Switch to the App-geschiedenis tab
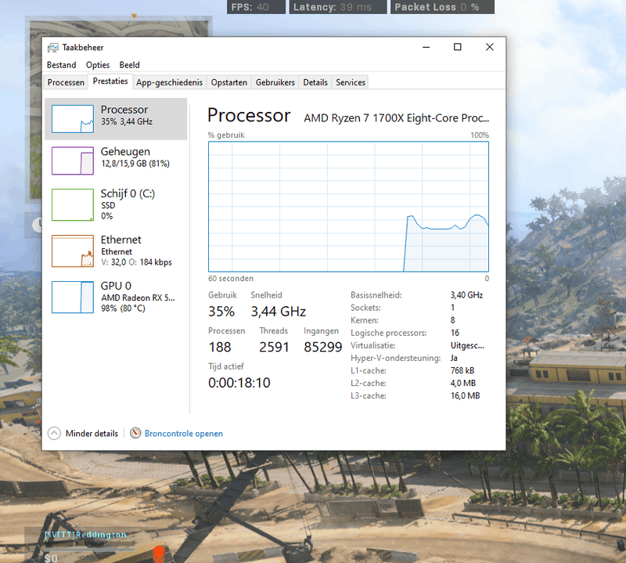This screenshot has height=563, width=626. [x=169, y=82]
